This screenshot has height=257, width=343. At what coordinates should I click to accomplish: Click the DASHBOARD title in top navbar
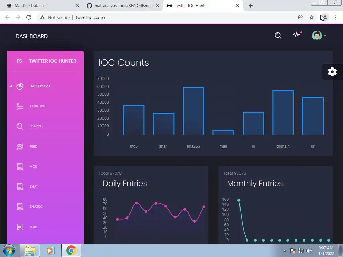click(x=31, y=36)
